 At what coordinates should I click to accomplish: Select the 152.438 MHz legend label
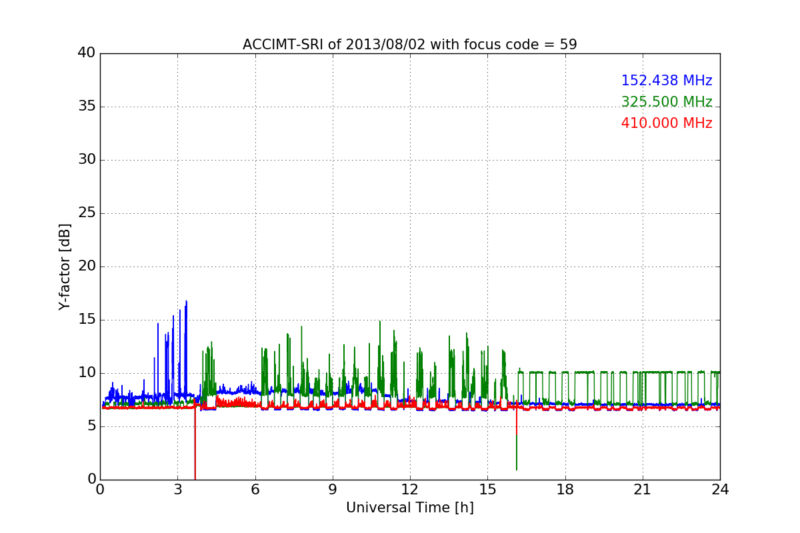667,81
